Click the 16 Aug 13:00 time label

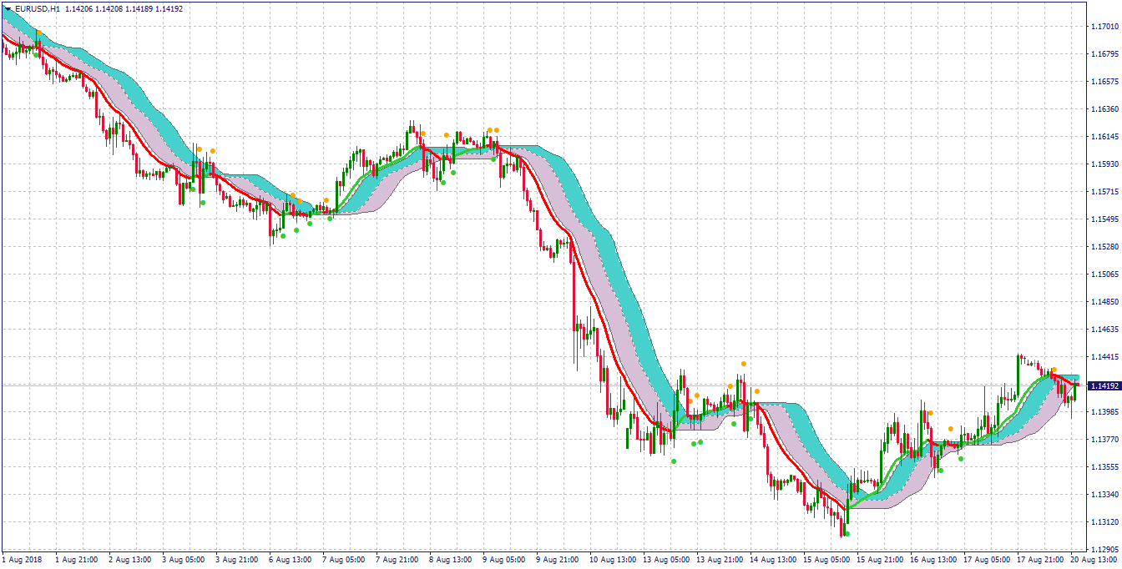(x=933, y=560)
